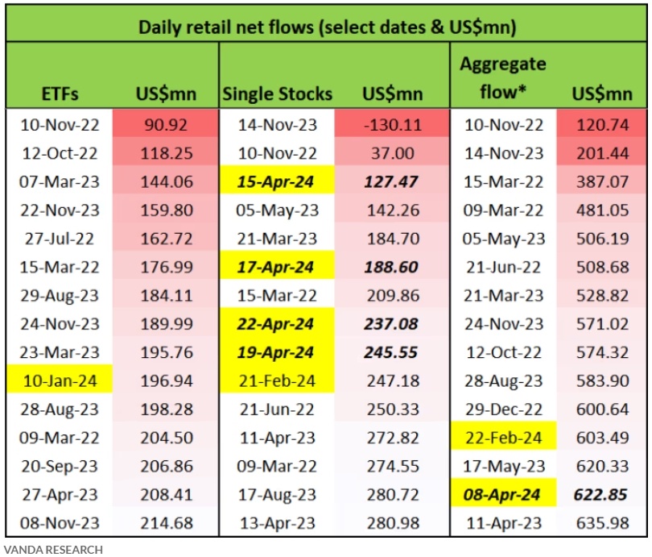
Task: Click the VANDA RESEARCH source credit
Action: tap(52, 550)
